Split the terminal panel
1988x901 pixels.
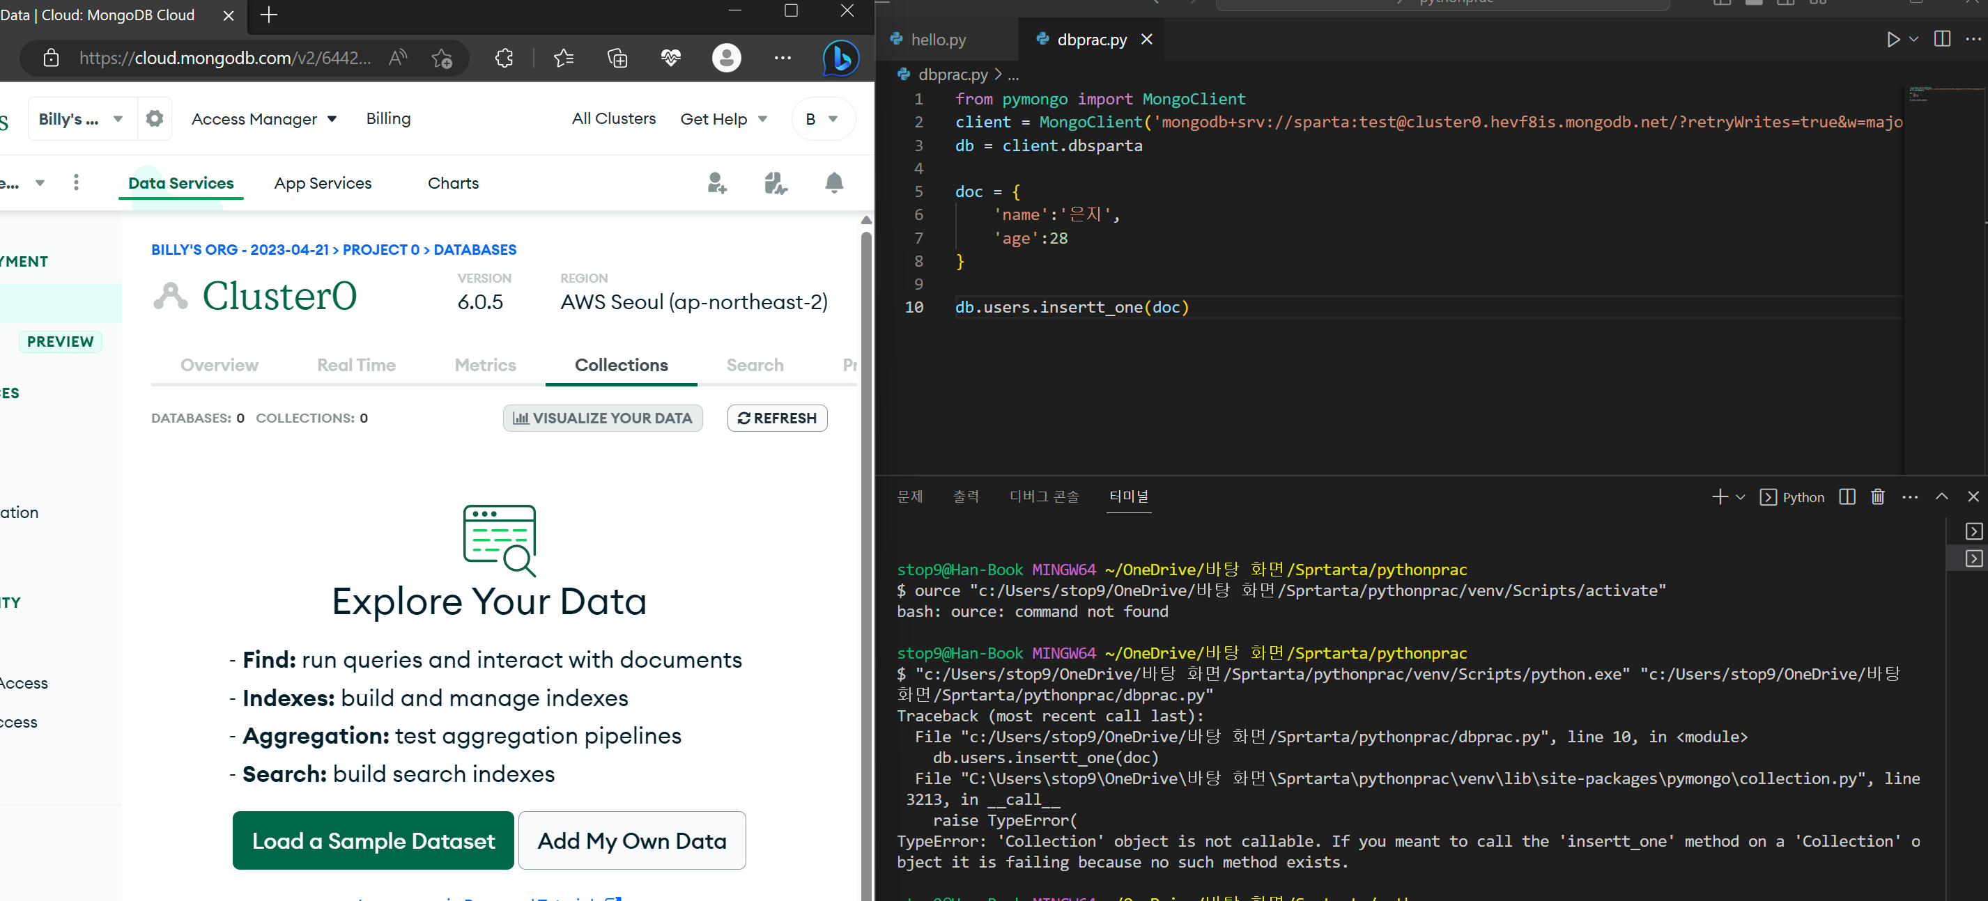1847,496
